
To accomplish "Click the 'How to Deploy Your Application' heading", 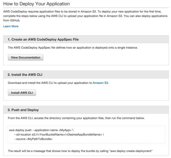I will [x=36, y=4].
